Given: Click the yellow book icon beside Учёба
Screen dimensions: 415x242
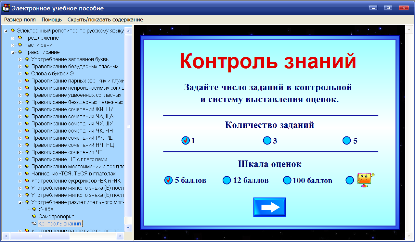Looking at the screenshot, I should pyautogui.click(x=33, y=209).
